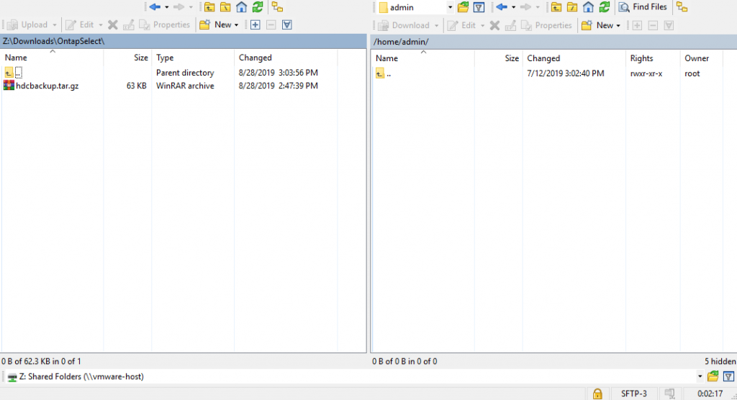737x400 pixels.
Task: Click the '5 hidden' status text
Action: (x=720, y=361)
